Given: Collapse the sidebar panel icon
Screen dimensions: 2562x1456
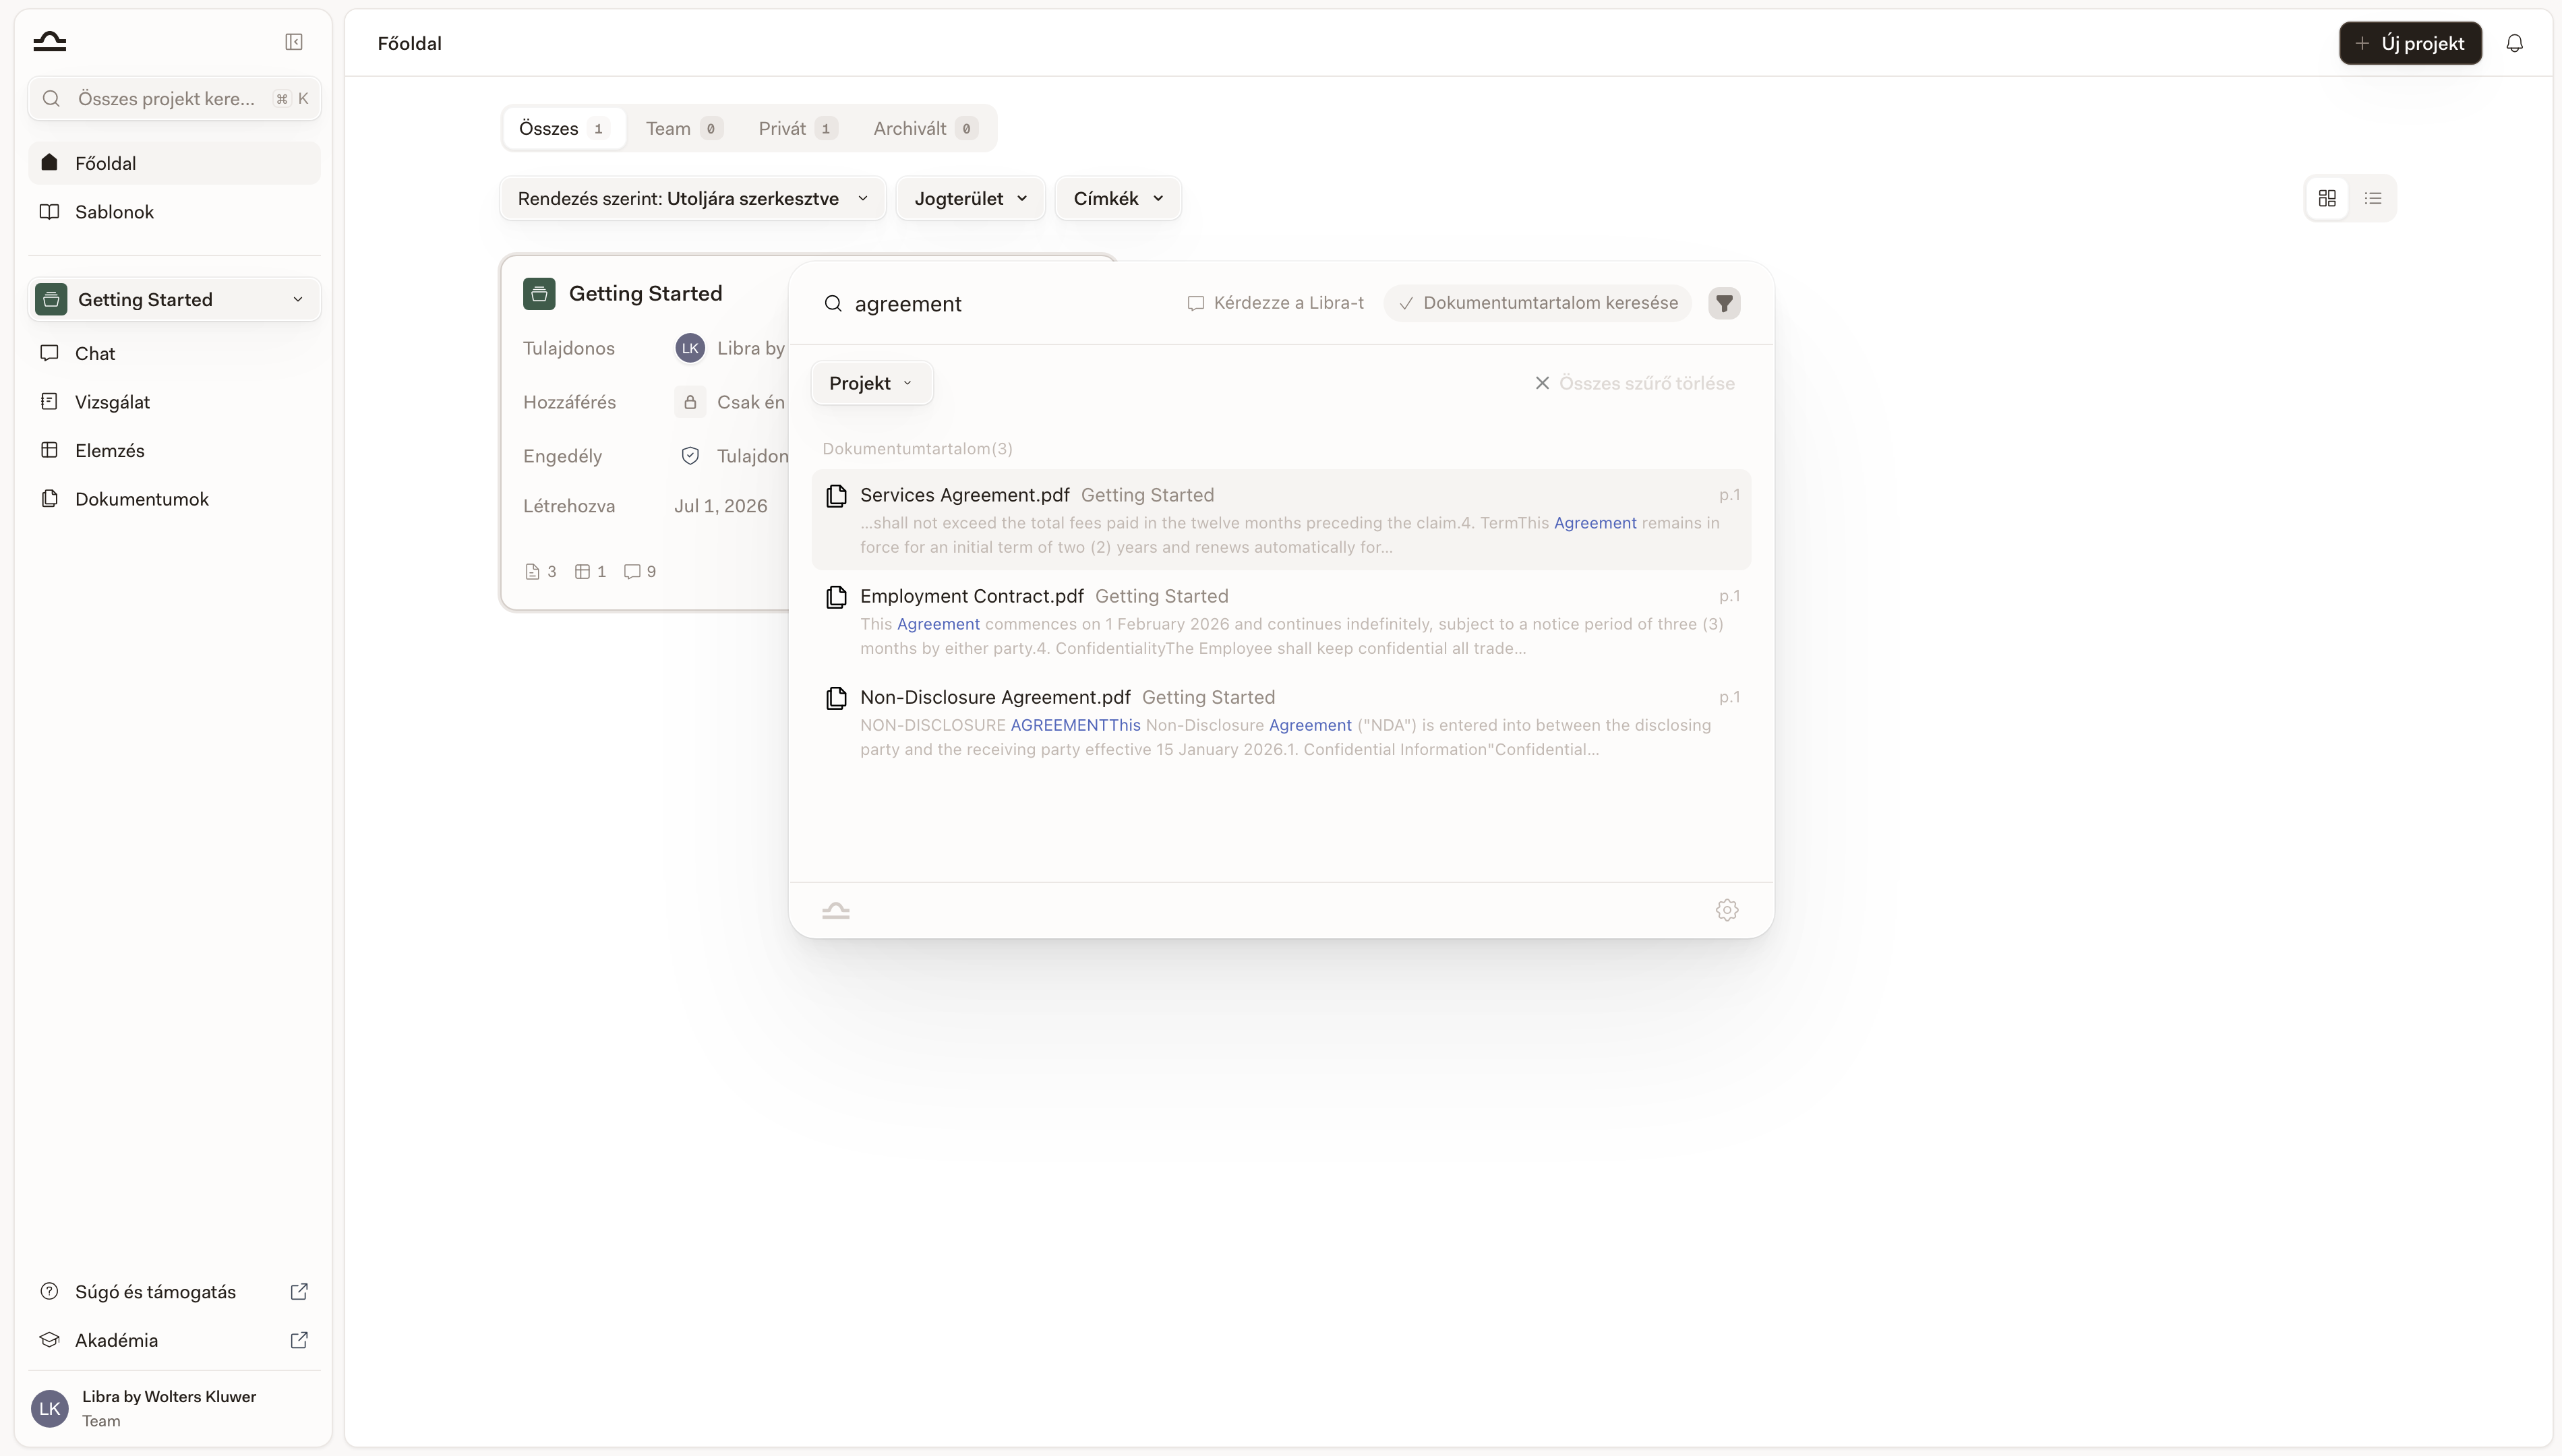Looking at the screenshot, I should [x=294, y=41].
